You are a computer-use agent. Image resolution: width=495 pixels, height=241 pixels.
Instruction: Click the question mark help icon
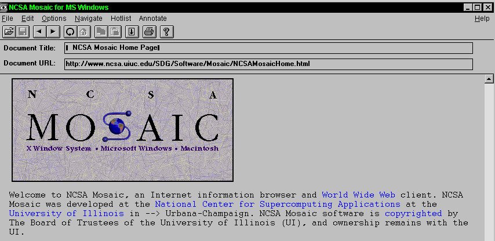(x=166, y=32)
